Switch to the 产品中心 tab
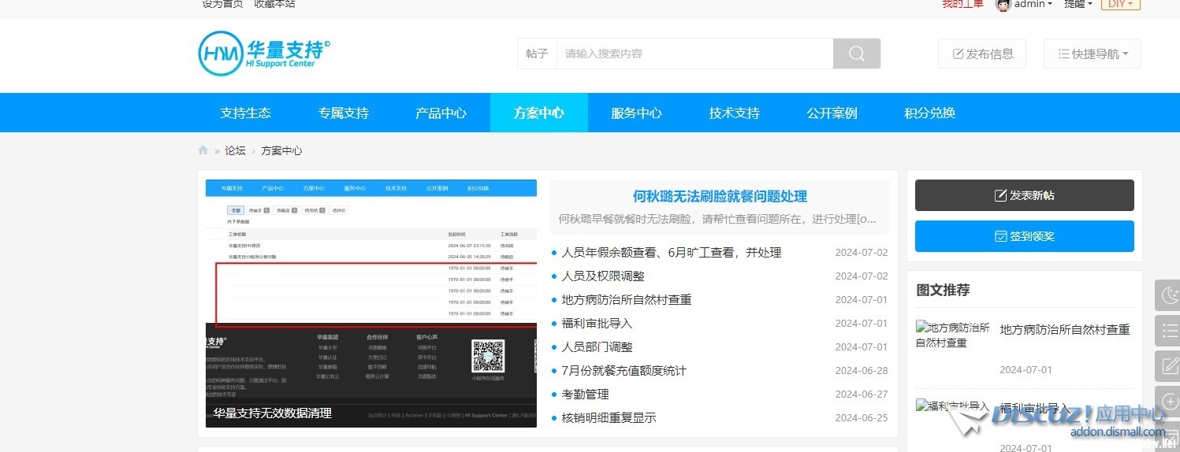The height and width of the screenshot is (452, 1180). [441, 113]
